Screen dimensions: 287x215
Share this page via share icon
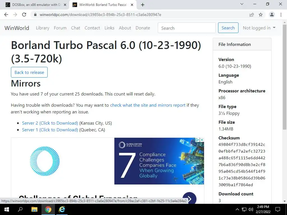pyautogui.click(x=252, y=15)
